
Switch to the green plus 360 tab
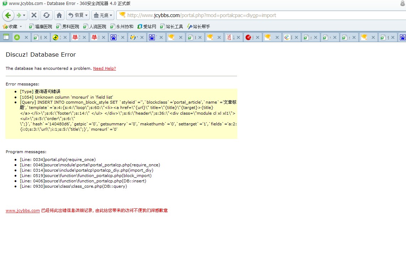coord(56,37)
